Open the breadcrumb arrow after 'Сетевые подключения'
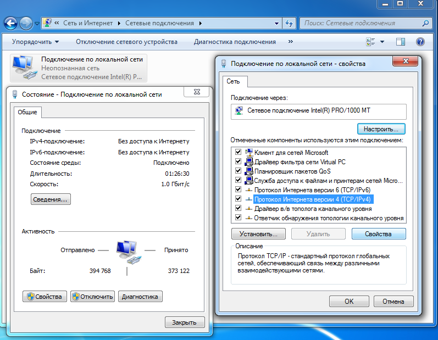The width and height of the screenshot is (438, 340). tap(200, 24)
